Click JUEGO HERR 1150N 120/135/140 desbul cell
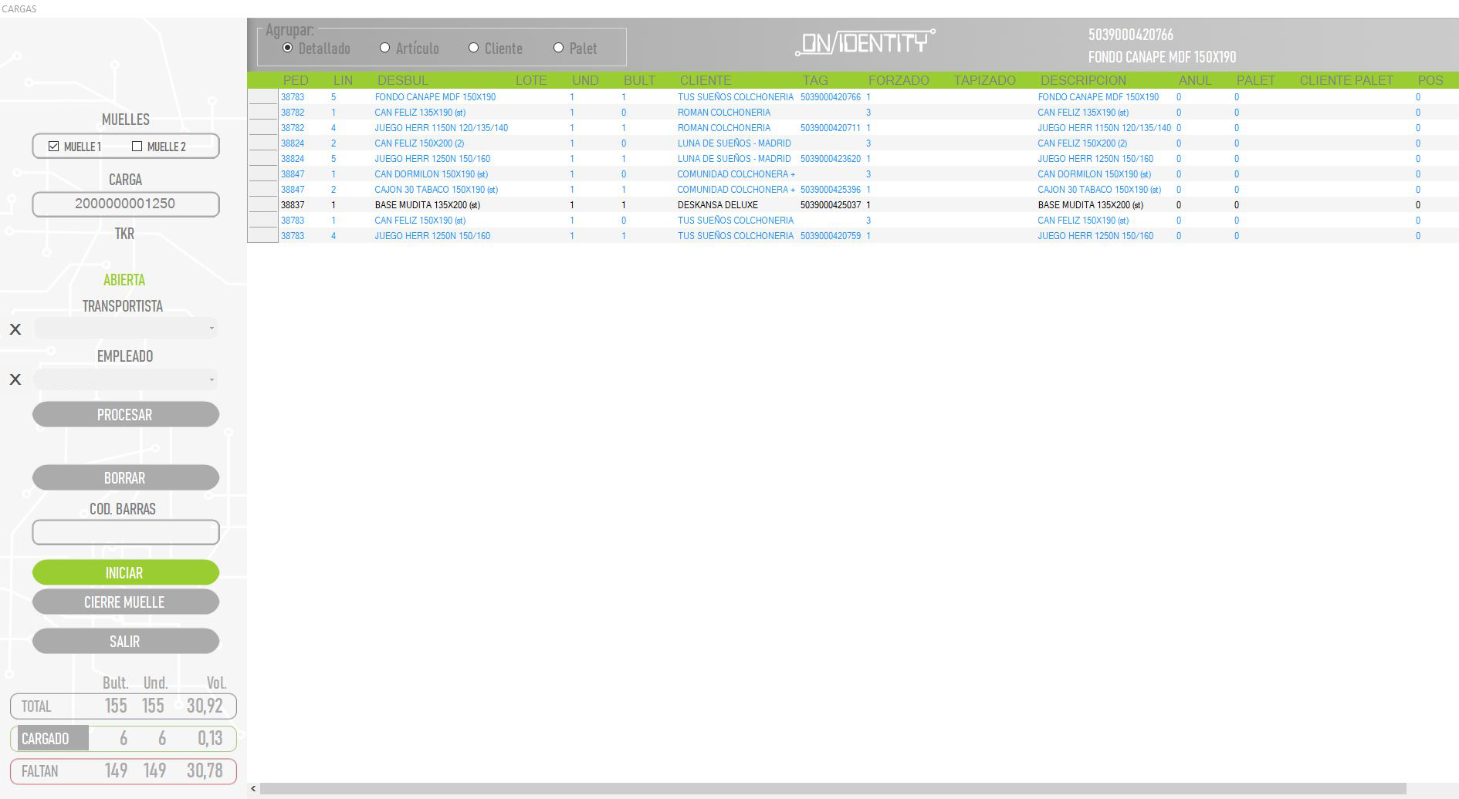The height and width of the screenshot is (799, 1459). (442, 128)
